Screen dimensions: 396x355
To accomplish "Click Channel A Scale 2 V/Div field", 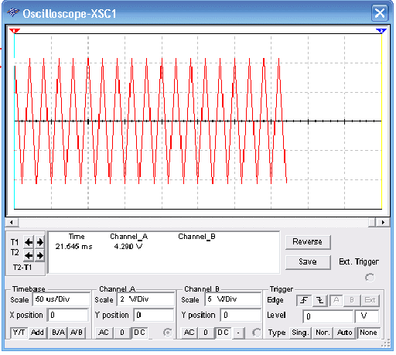I will tap(145, 299).
